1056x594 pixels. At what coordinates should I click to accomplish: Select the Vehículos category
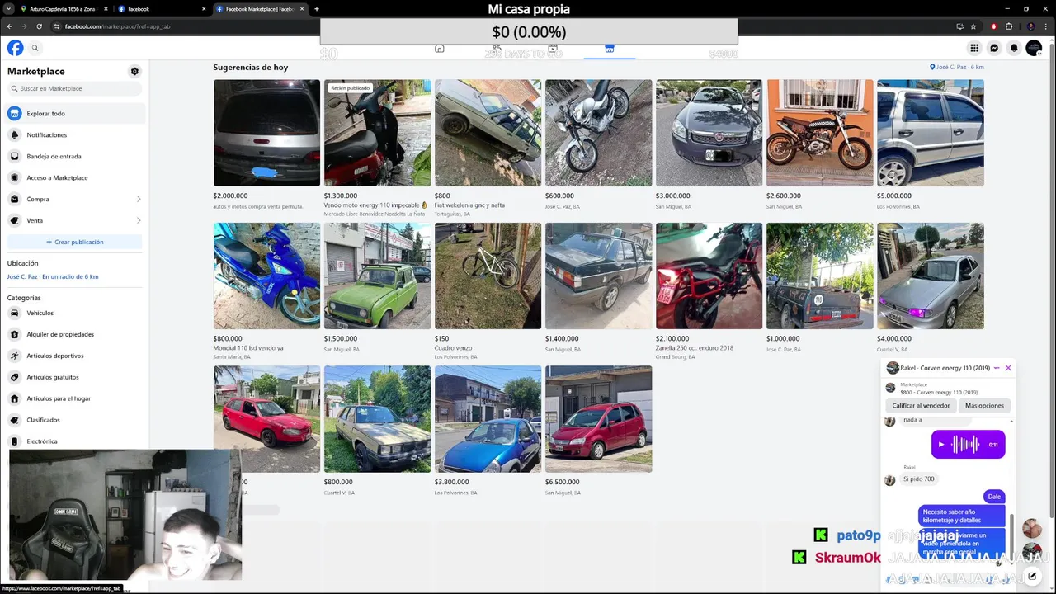click(74, 313)
